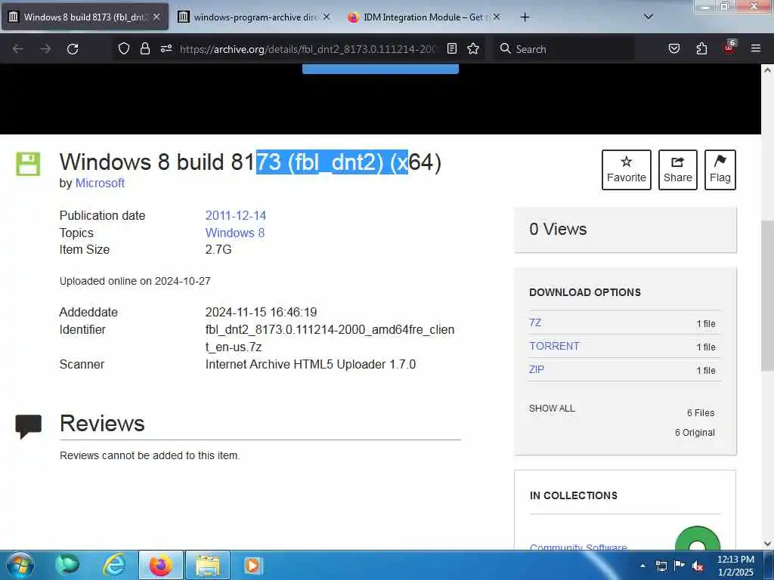
Task: Click the Search box in toolbar
Action: [564, 49]
